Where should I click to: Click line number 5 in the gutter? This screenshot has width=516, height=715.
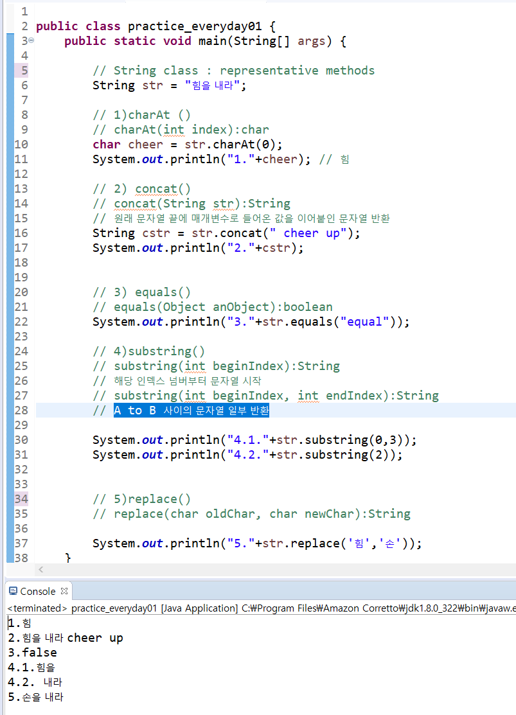pyautogui.click(x=24, y=70)
